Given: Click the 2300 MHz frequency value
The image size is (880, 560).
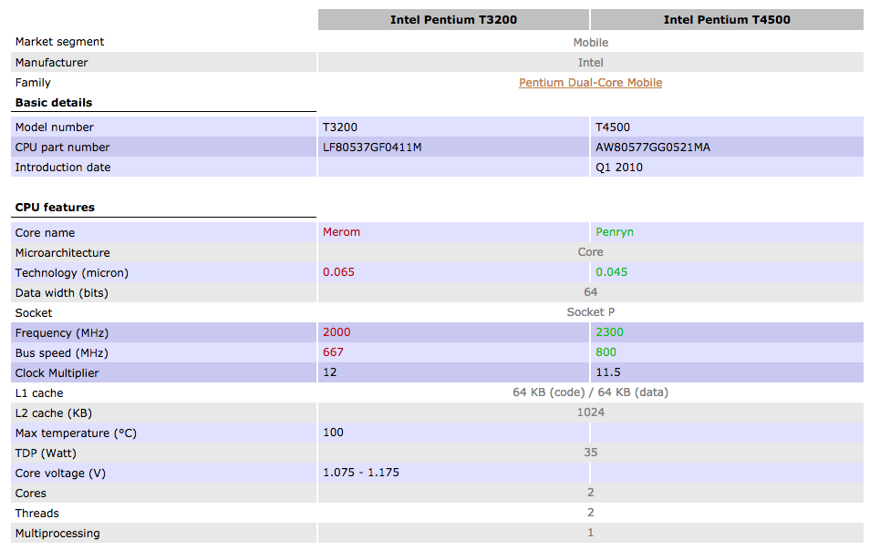Looking at the screenshot, I should [608, 332].
